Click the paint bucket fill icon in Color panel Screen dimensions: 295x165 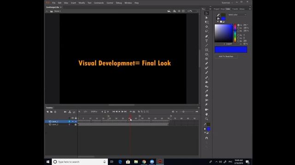pos(218,18)
